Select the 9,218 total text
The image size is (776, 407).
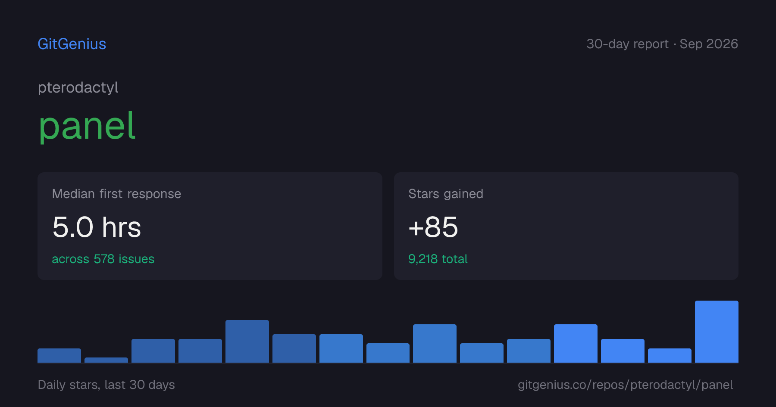[x=438, y=259]
